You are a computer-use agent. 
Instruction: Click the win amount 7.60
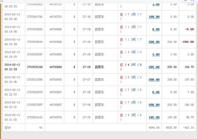point(191,92)
